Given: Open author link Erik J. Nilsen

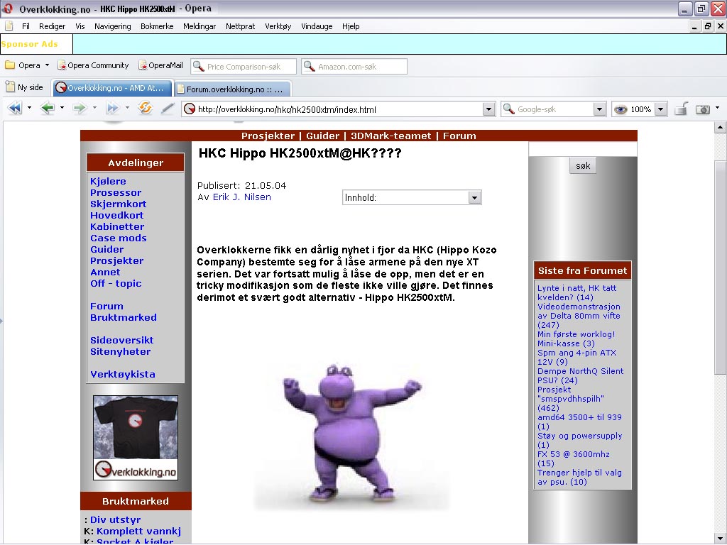Looking at the screenshot, I should click(241, 197).
